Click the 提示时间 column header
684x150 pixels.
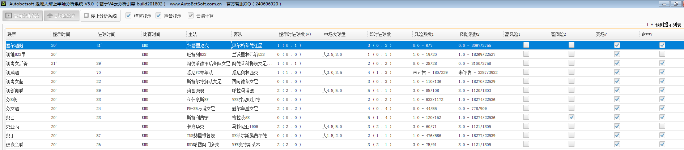(61, 34)
